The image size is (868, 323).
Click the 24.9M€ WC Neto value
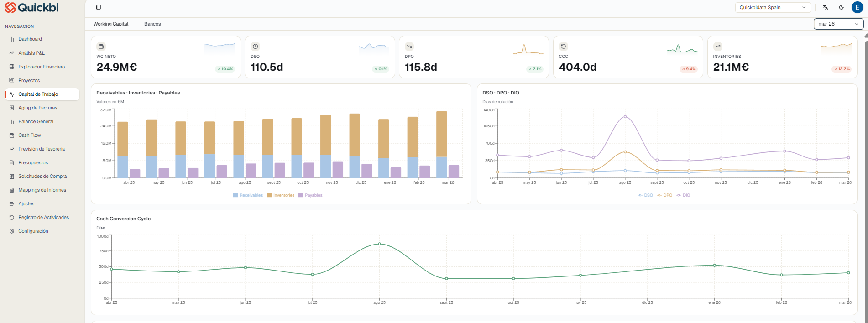[x=117, y=67]
